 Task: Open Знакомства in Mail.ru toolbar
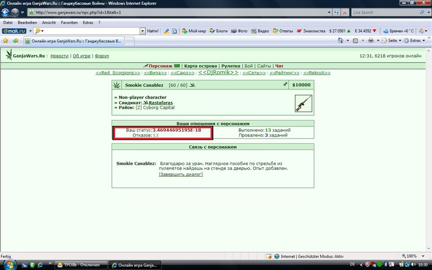tap(311, 31)
